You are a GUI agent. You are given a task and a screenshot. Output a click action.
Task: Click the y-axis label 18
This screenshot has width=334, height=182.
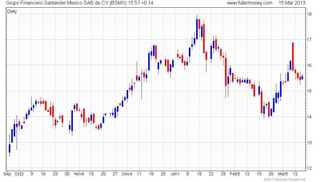click(309, 14)
